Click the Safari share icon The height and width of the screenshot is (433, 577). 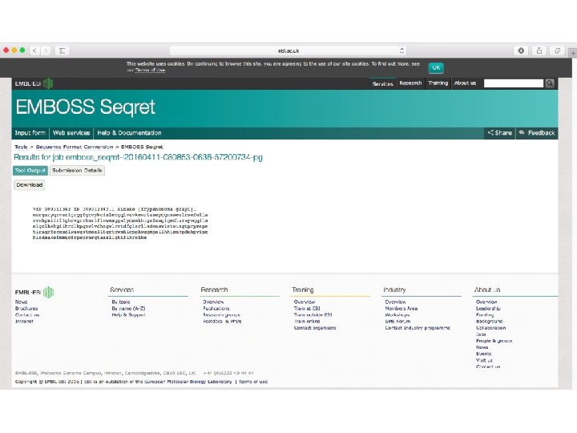[539, 51]
